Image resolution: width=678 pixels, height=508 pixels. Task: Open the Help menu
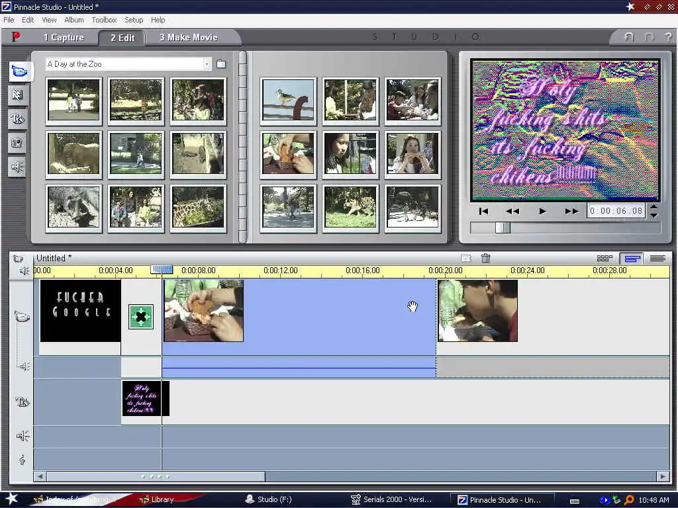[x=158, y=20]
